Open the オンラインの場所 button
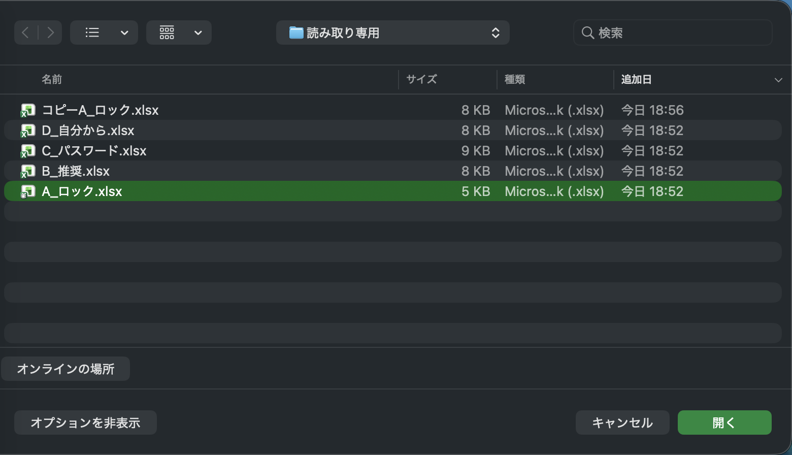This screenshot has height=455, width=792. click(x=65, y=369)
